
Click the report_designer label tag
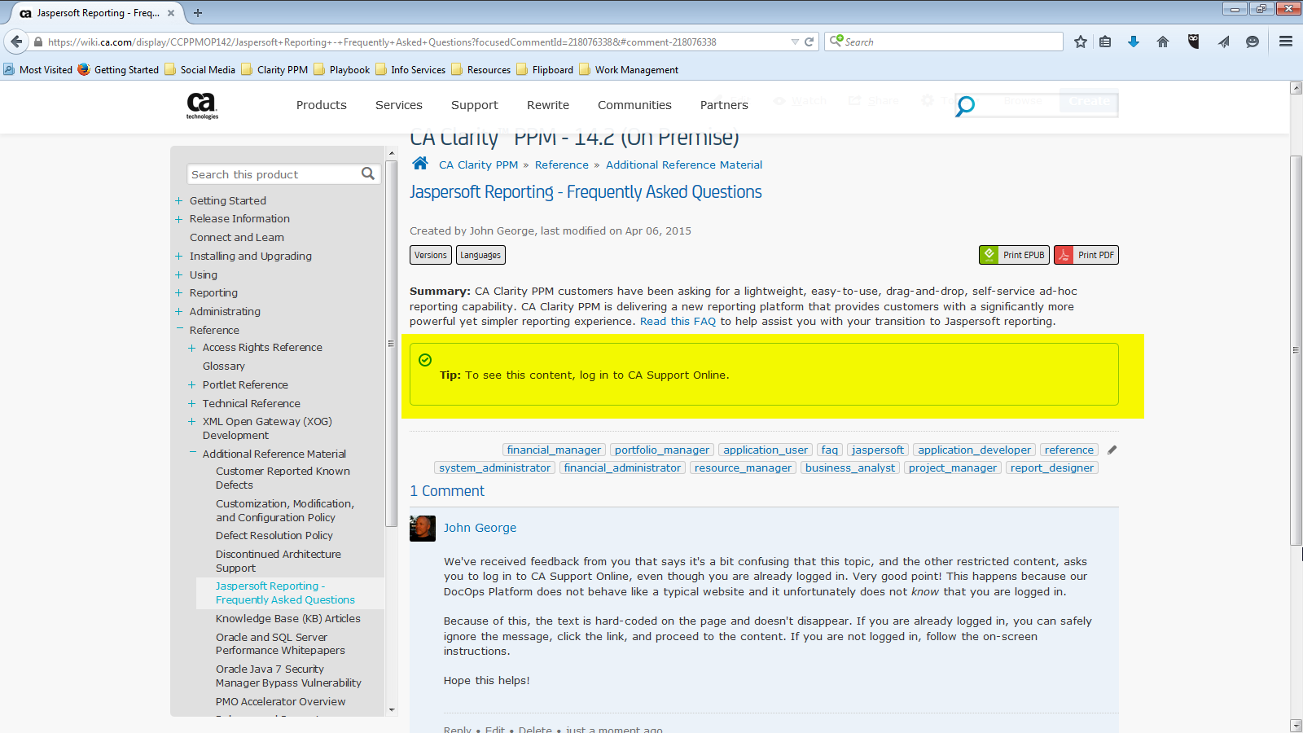pyautogui.click(x=1052, y=467)
